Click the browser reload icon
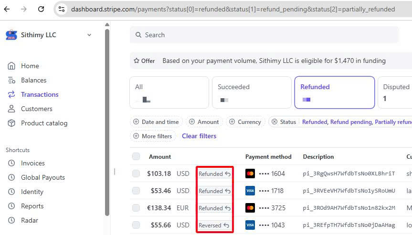Image resolution: width=412 pixels, height=235 pixels. tap(41, 9)
